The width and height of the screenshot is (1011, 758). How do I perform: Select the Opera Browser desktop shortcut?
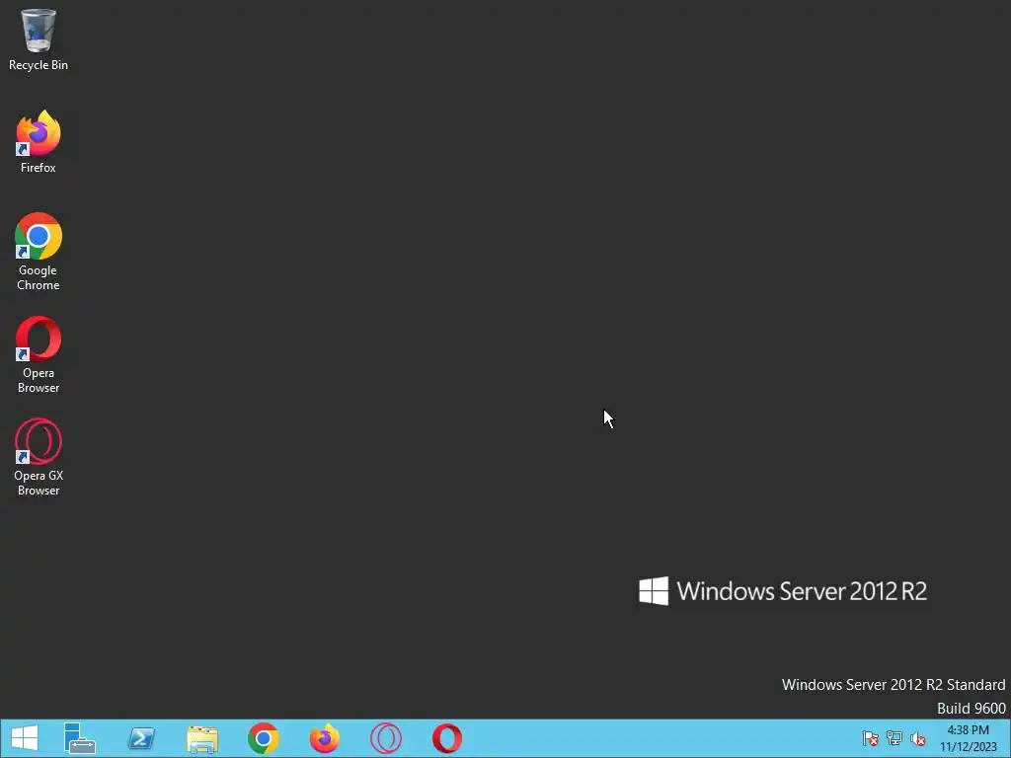coord(39,354)
